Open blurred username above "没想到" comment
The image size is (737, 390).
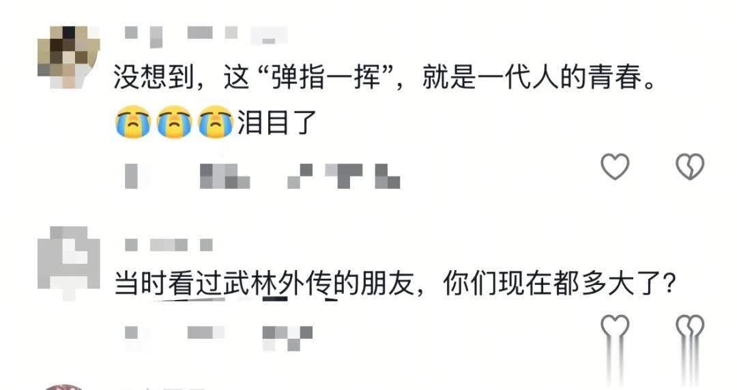pos(206,36)
